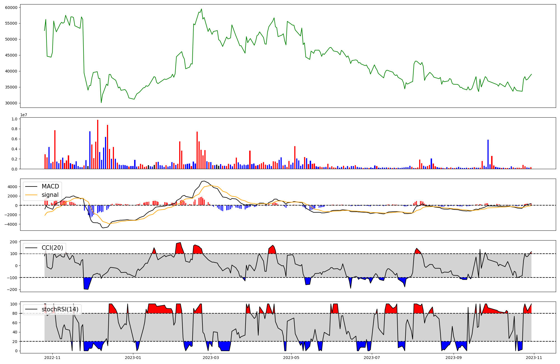Click the MACD legend label
Viewport: 560px width, 364px height.
tap(50, 186)
